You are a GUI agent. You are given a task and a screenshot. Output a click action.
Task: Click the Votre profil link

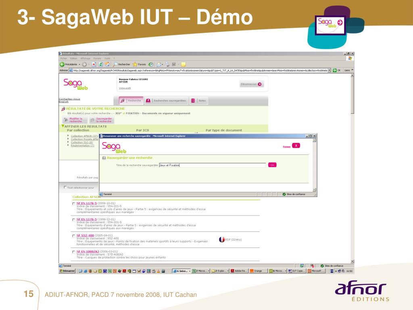125,88
